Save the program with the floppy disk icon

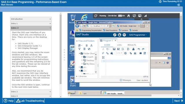coord(114,49)
